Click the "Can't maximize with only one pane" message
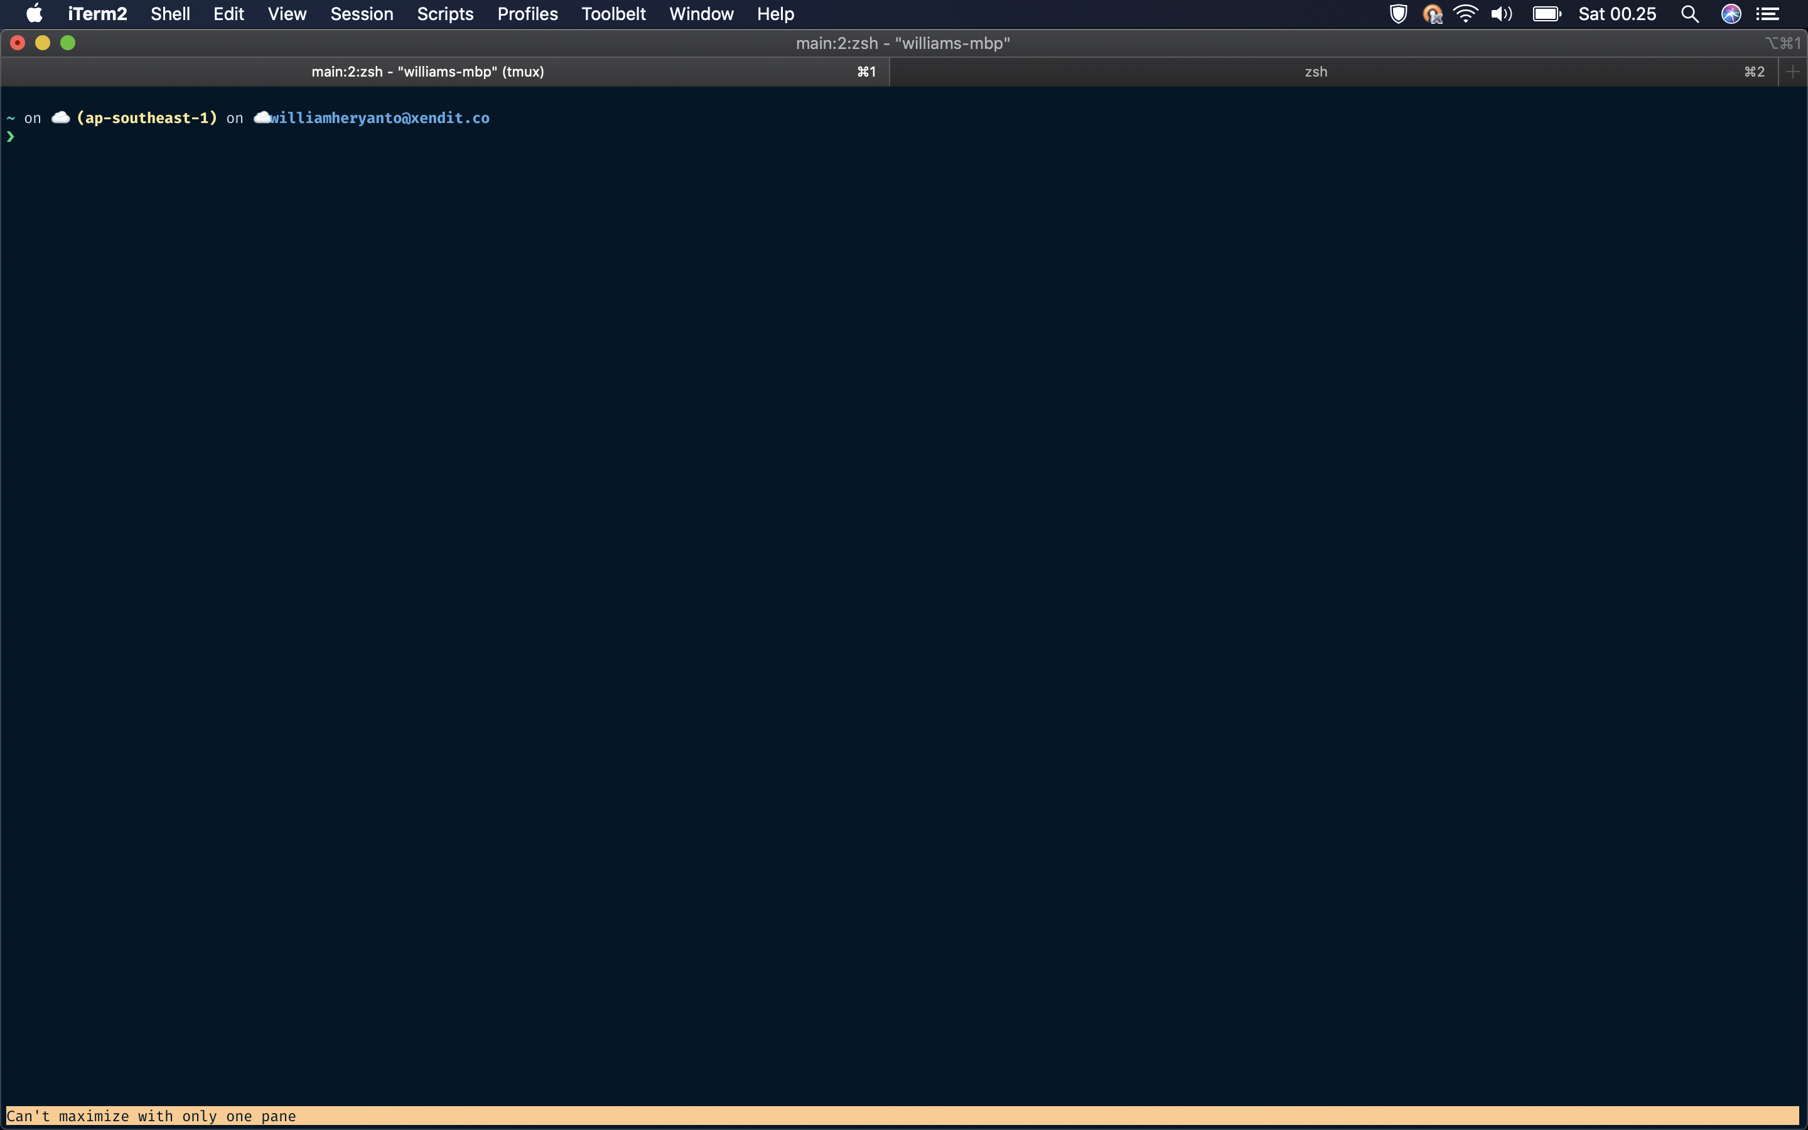The width and height of the screenshot is (1808, 1130). pos(151,1116)
